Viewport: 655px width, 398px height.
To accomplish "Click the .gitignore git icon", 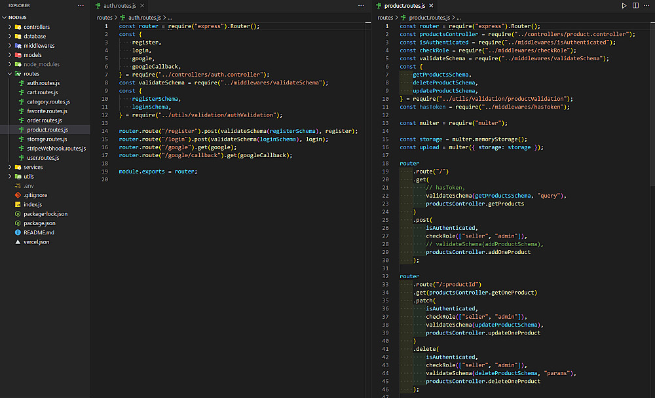I will [x=18, y=195].
